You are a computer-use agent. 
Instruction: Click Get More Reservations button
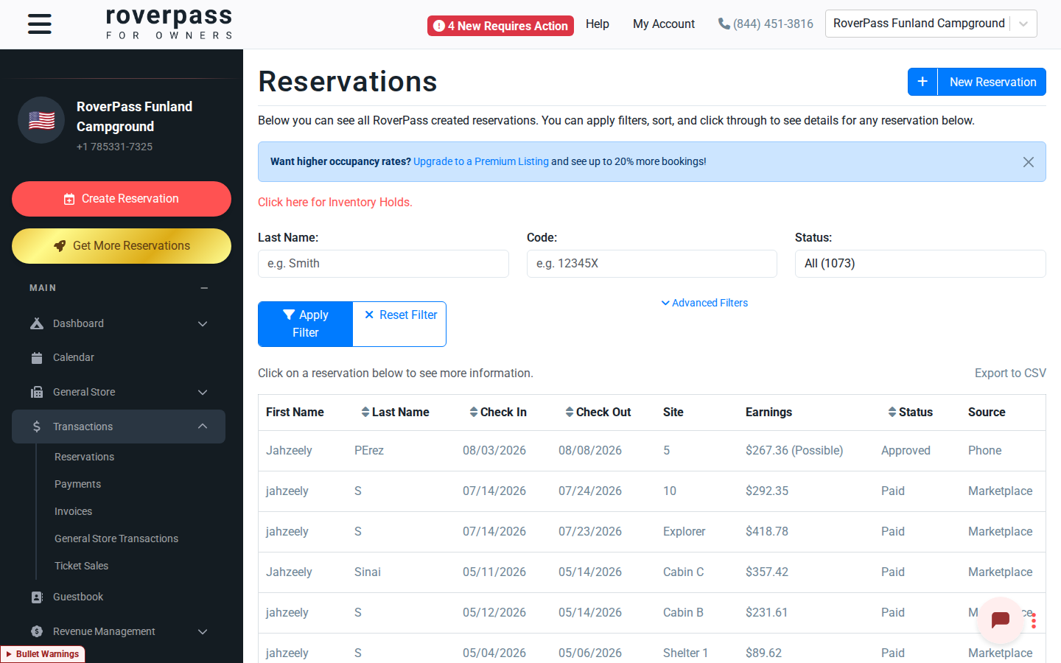point(122,246)
